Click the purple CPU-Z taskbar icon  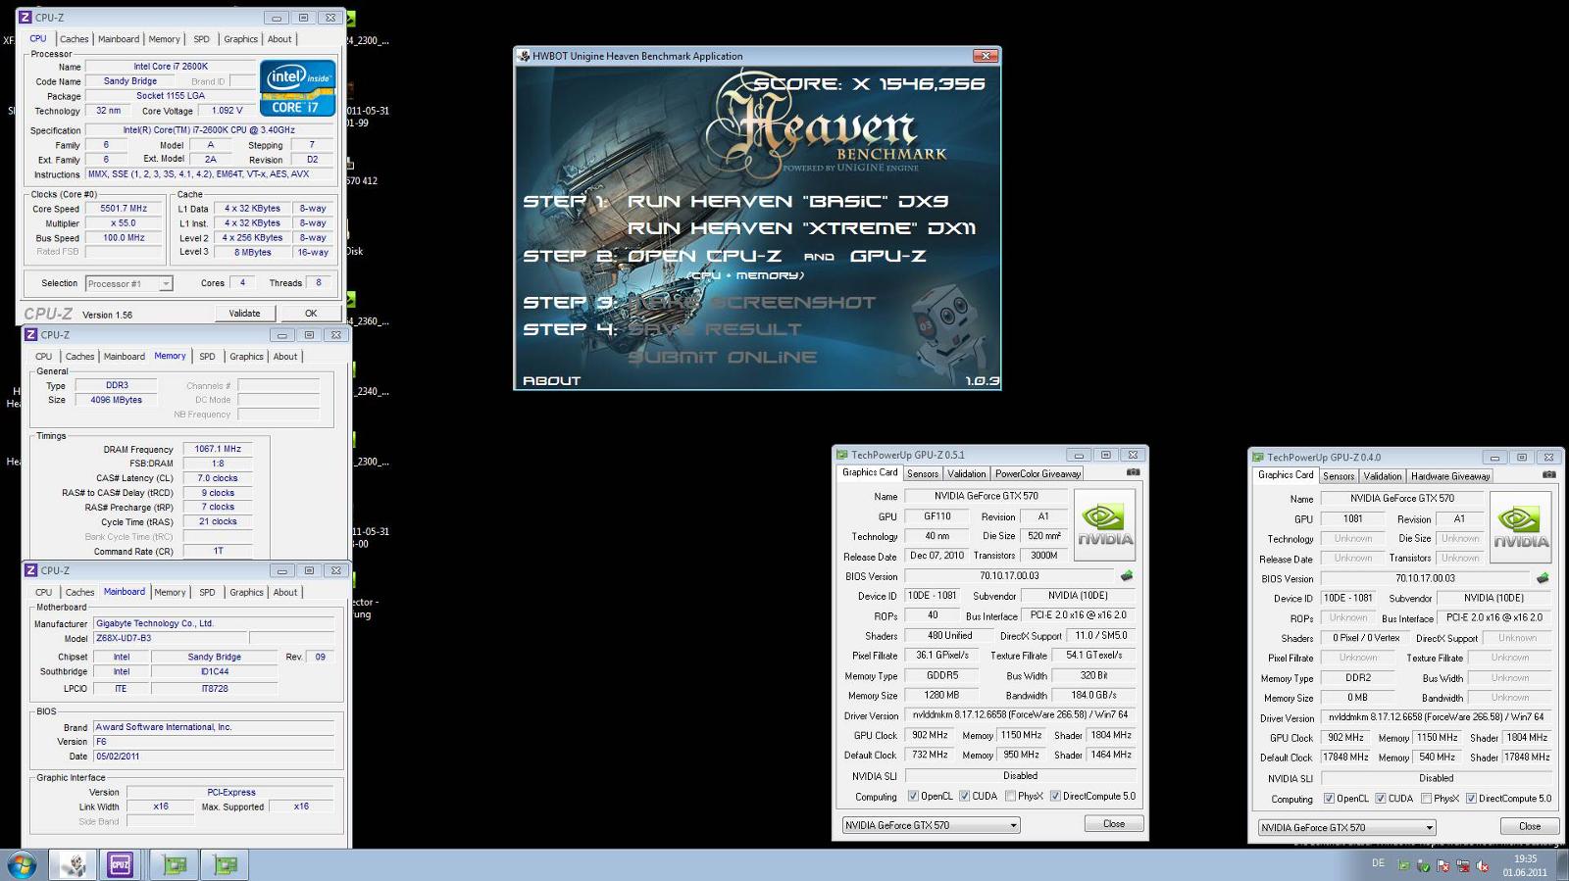click(x=121, y=865)
